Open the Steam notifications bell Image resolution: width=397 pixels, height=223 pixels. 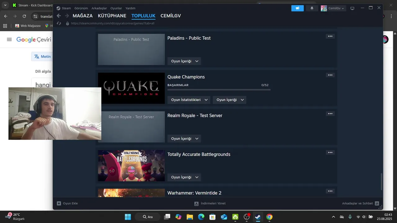pyautogui.click(x=312, y=8)
